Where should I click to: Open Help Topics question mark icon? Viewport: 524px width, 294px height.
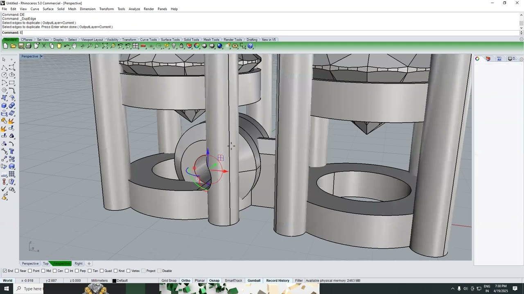[251, 46]
